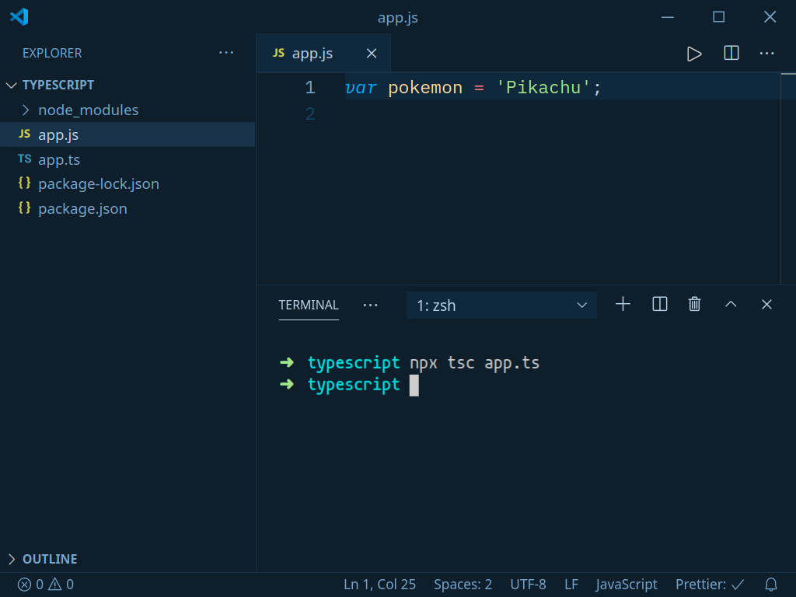Click the TS icon beside app.ts
Image resolution: width=796 pixels, height=597 pixels.
[24, 159]
